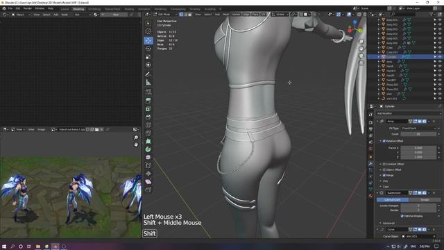Hide Cylinder object via eye icon

440,57
